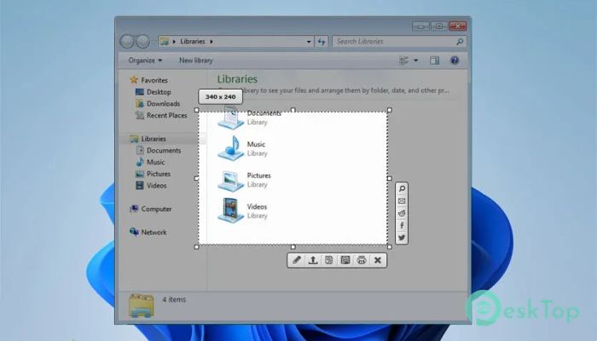Viewport: 597px width, 341px height.
Task: Copy the capture to clipboard
Action: pos(329,260)
